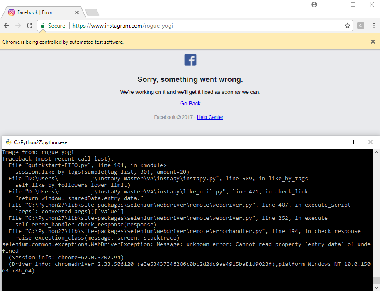Minimize the Chrome browser window
Screen dimensions: 380x291
pyautogui.click(x=334, y=5)
